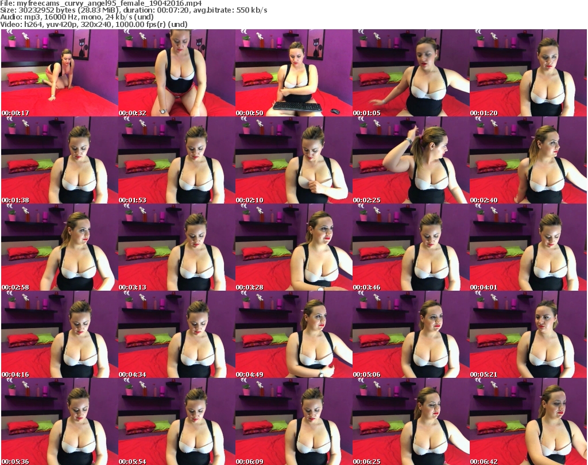Choose the thumbnail at 00:04:16
The width and height of the screenshot is (588, 465).
pos(60,335)
